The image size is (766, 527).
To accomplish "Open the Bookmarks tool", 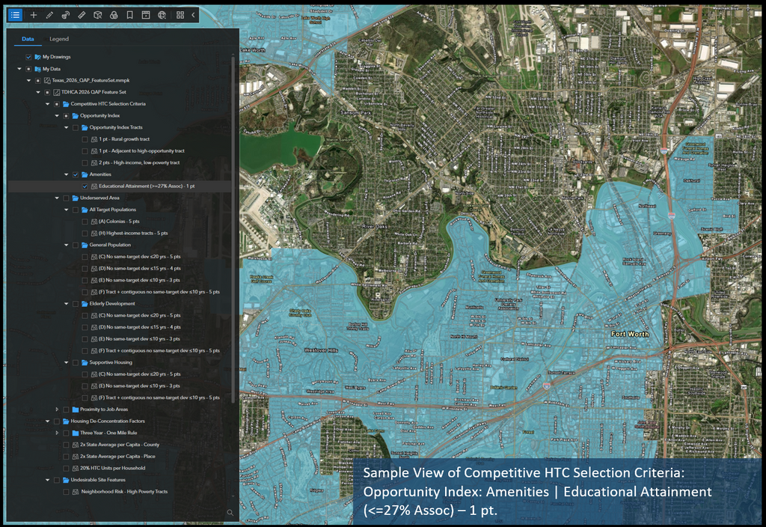I will [x=129, y=14].
